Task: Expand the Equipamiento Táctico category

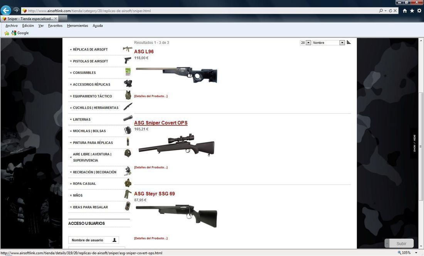Action: point(71,96)
